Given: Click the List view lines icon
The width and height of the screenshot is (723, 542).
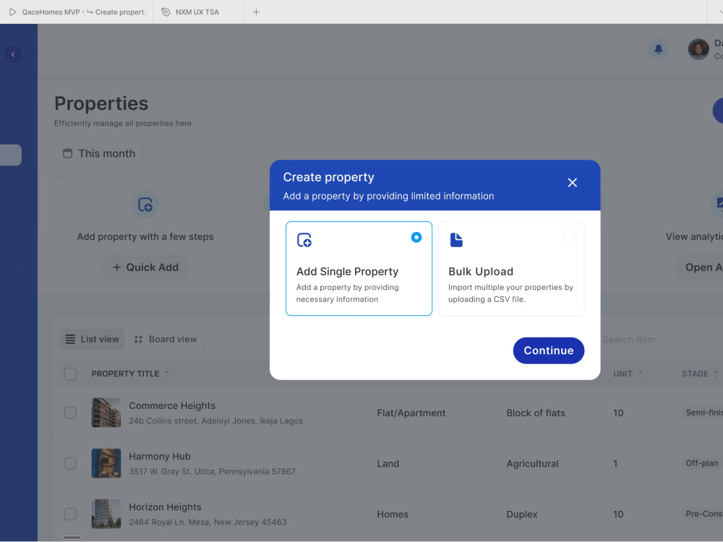Looking at the screenshot, I should tap(70, 339).
